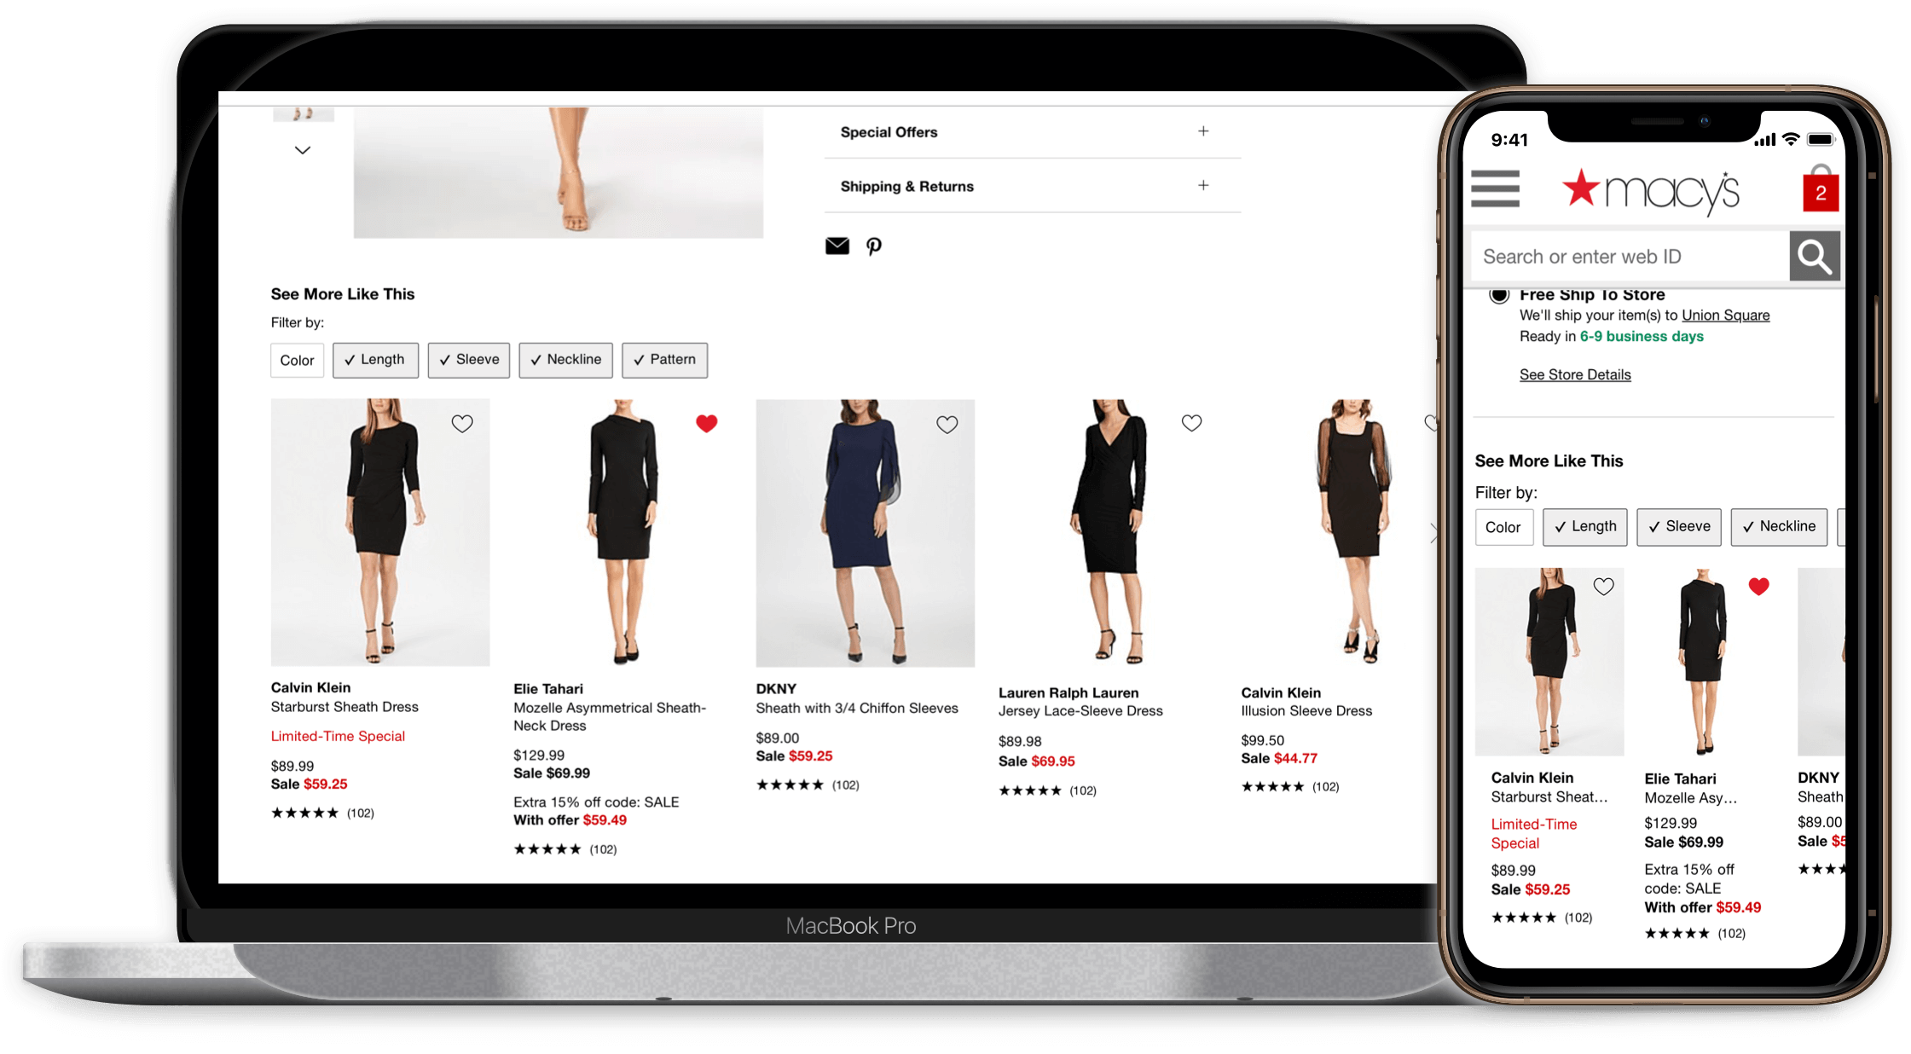Toggle the Length filter checkbox
The width and height of the screenshot is (1911, 1054).
pos(375,360)
